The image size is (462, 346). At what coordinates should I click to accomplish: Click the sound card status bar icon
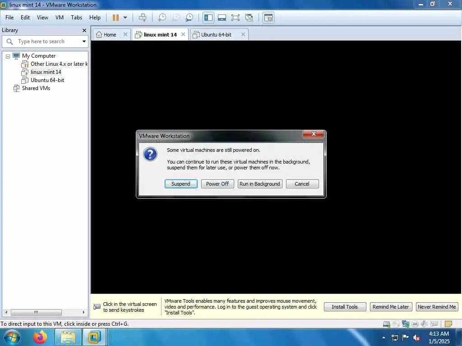click(x=424, y=324)
